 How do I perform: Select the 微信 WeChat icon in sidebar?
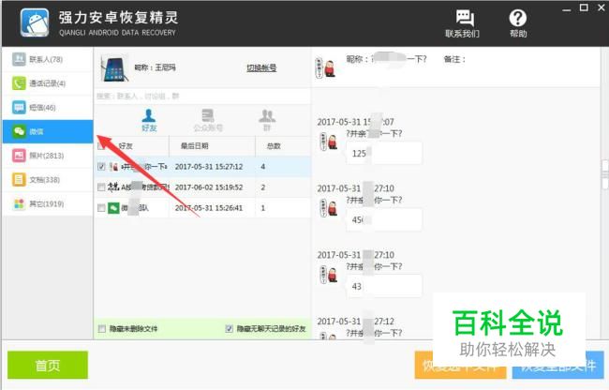pos(19,131)
